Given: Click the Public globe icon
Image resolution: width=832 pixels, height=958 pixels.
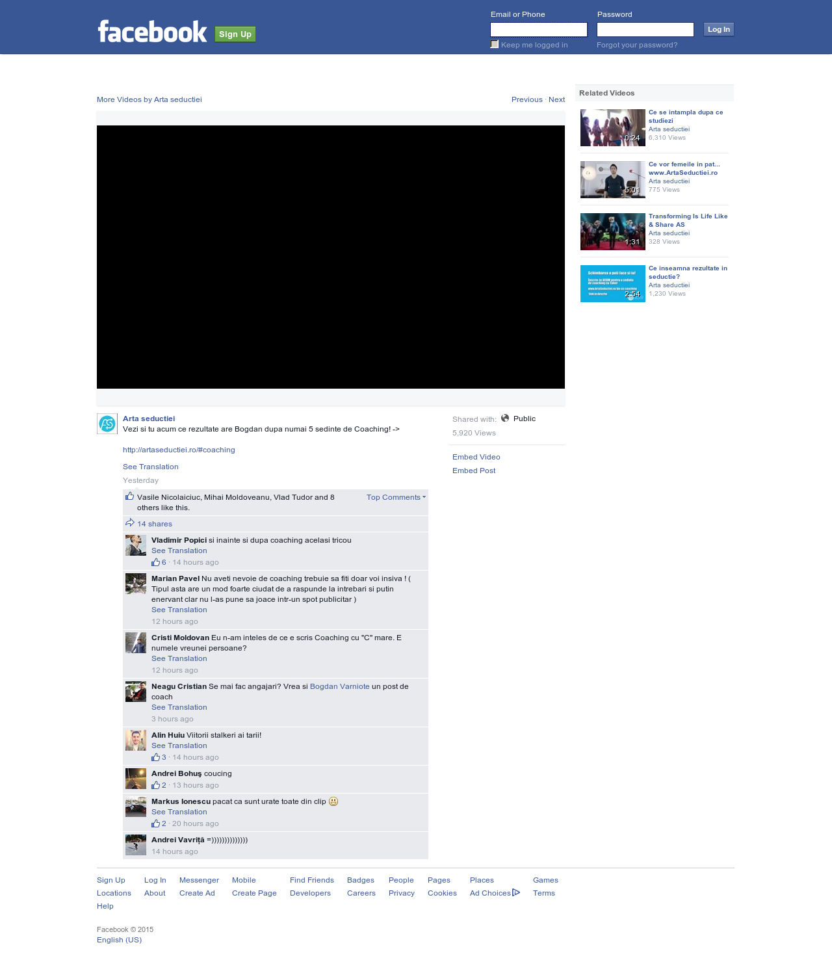Looking at the screenshot, I should click(x=505, y=418).
